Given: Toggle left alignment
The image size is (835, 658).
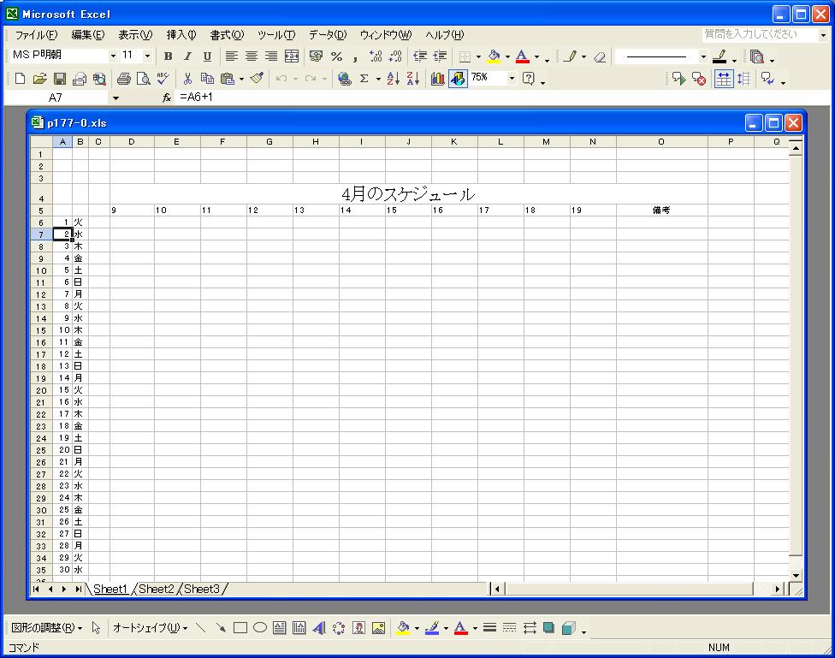Looking at the screenshot, I should [231, 56].
